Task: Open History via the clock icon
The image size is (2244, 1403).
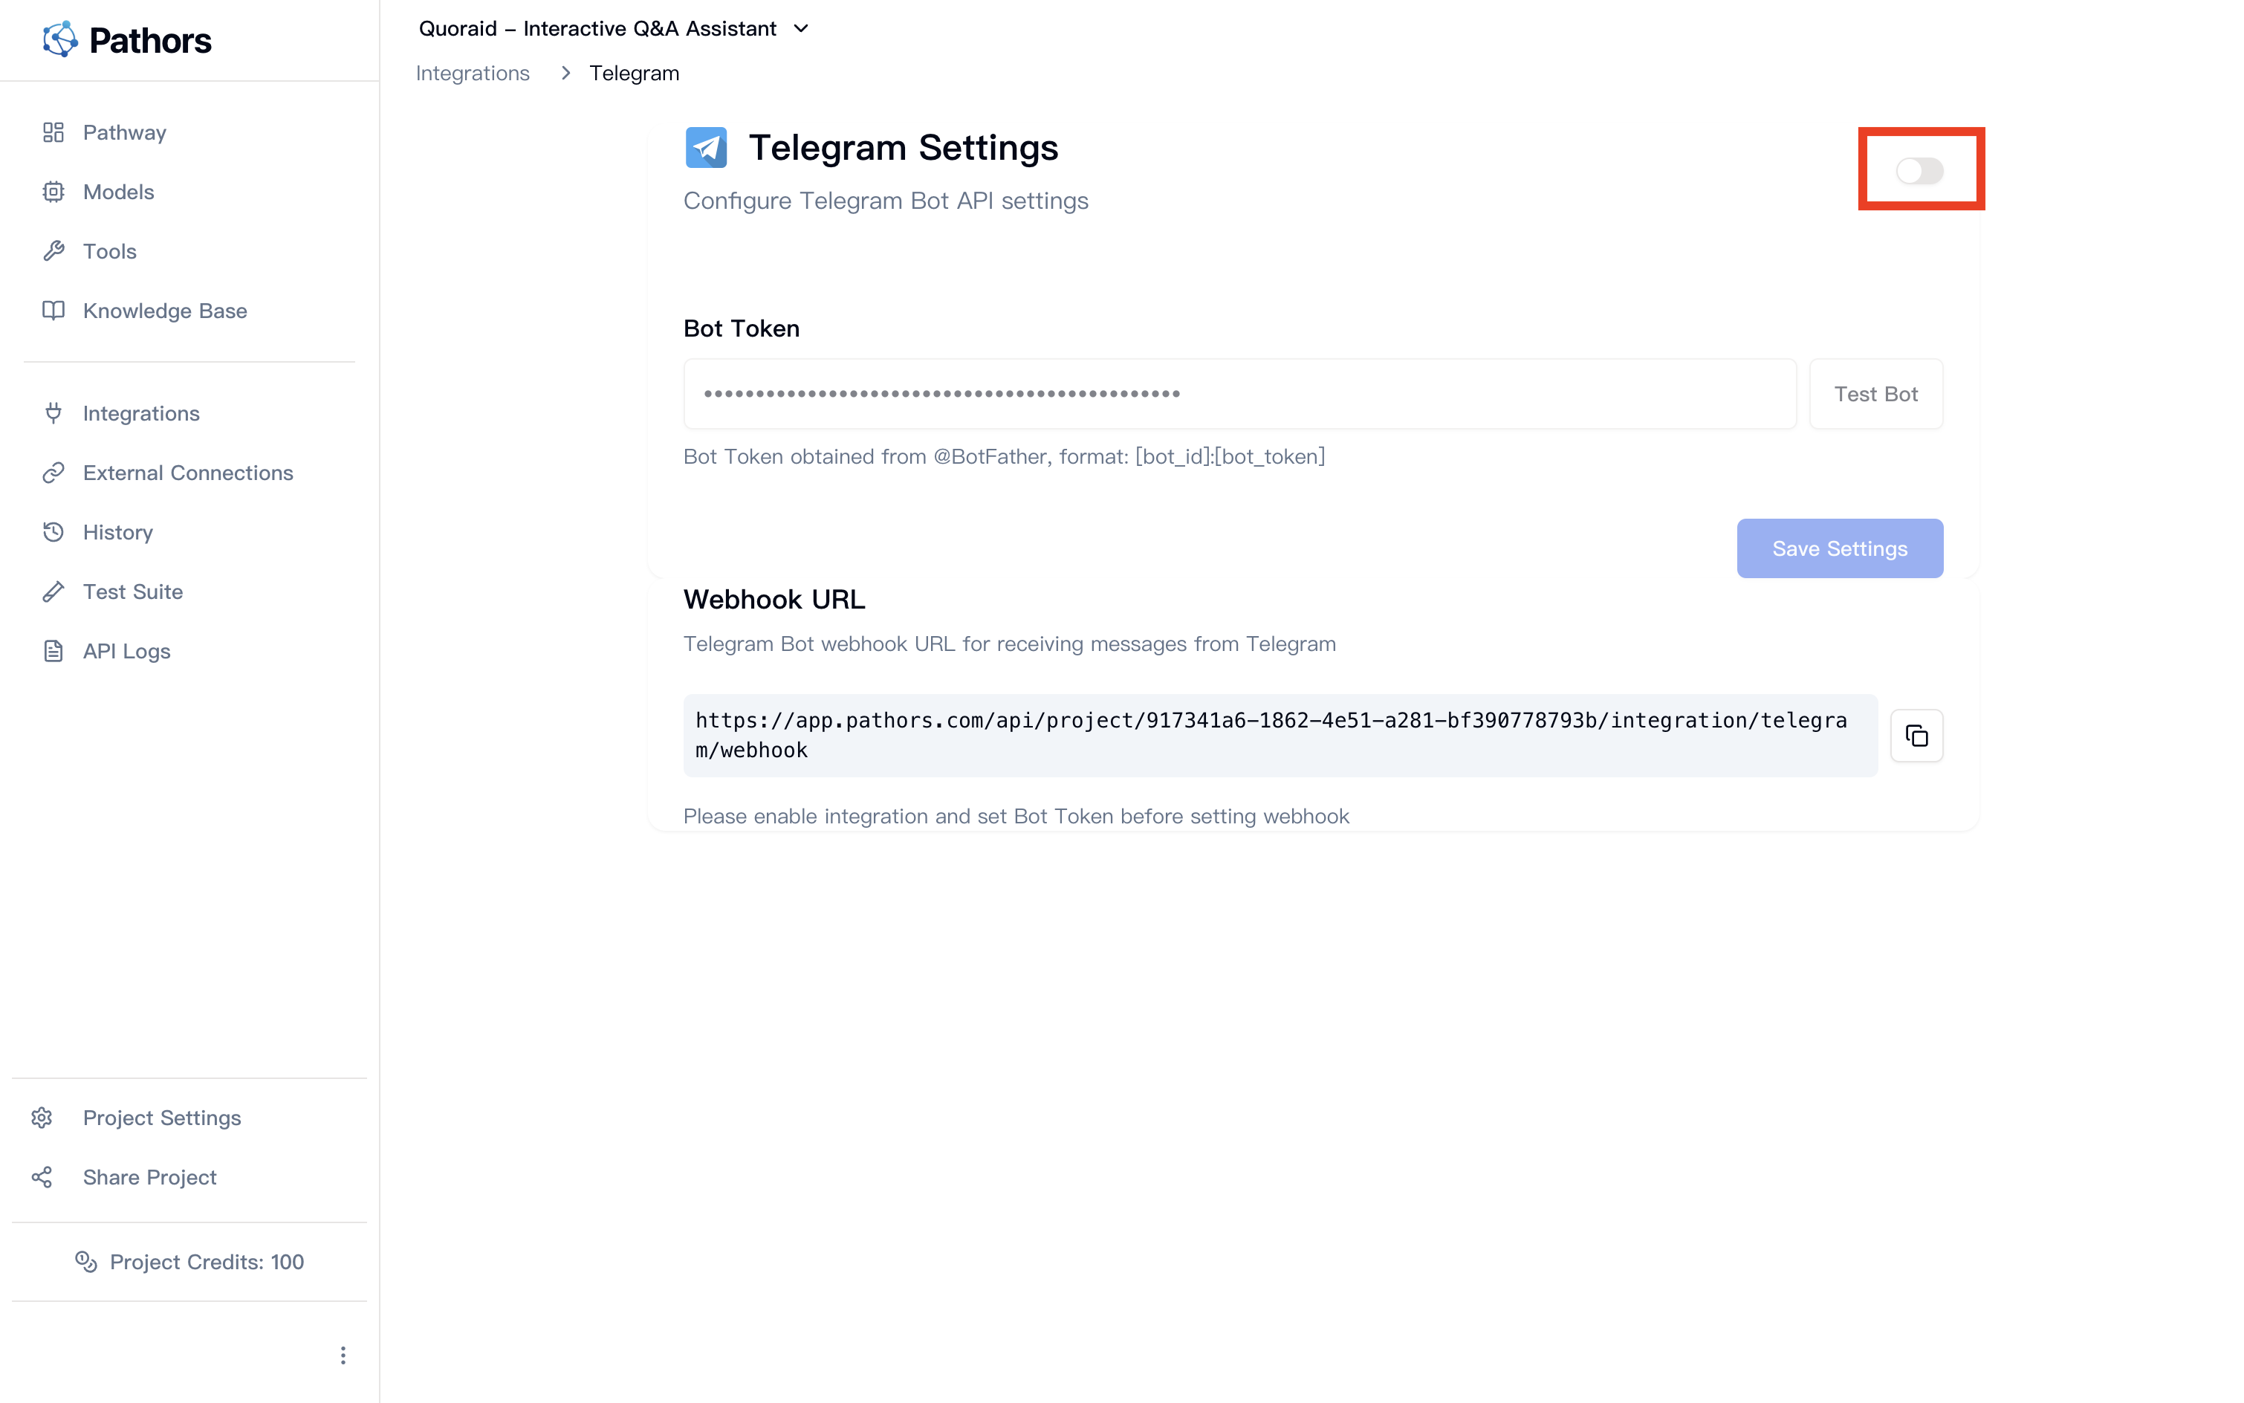Action: click(53, 531)
